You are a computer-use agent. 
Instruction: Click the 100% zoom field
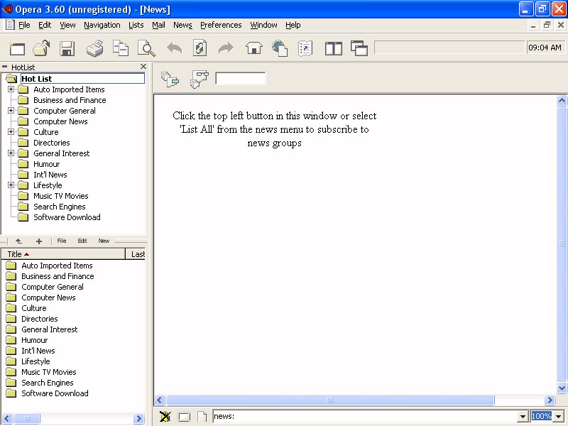point(542,417)
